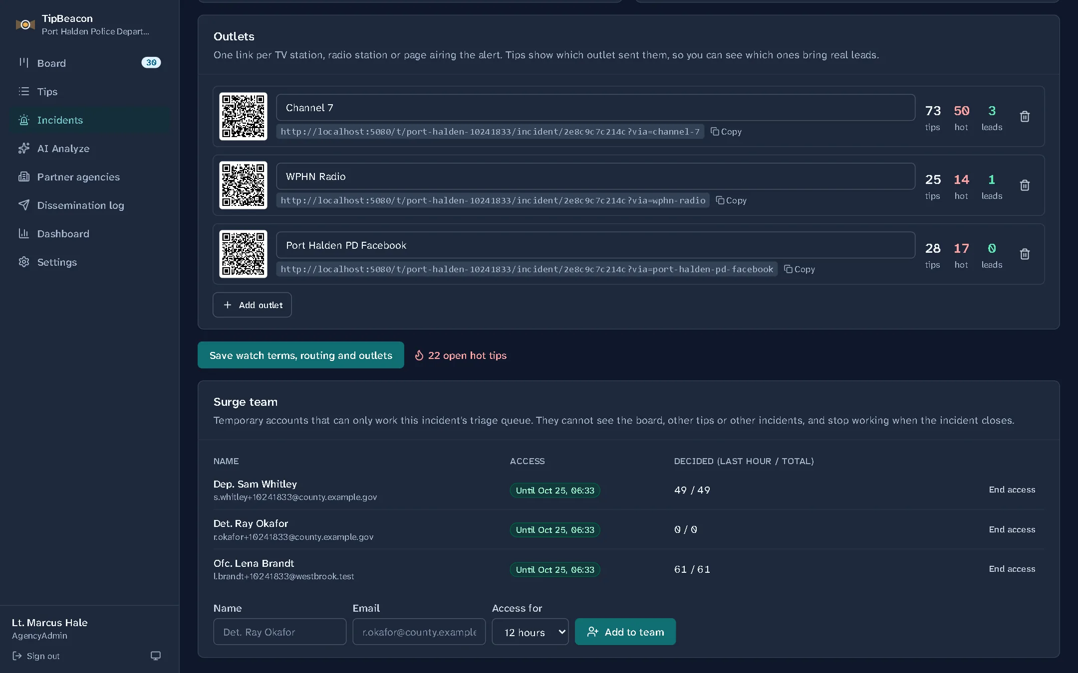
Task: End access for Ofc. Lena Brandt
Action: (x=1012, y=569)
